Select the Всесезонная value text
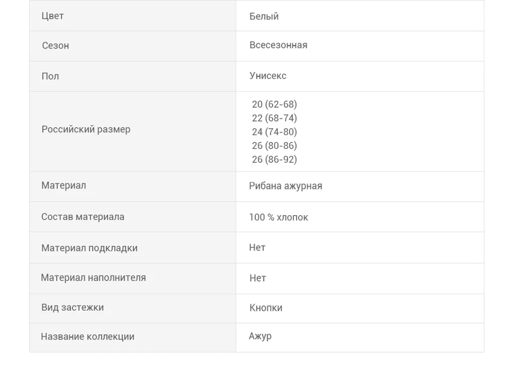 (278, 45)
